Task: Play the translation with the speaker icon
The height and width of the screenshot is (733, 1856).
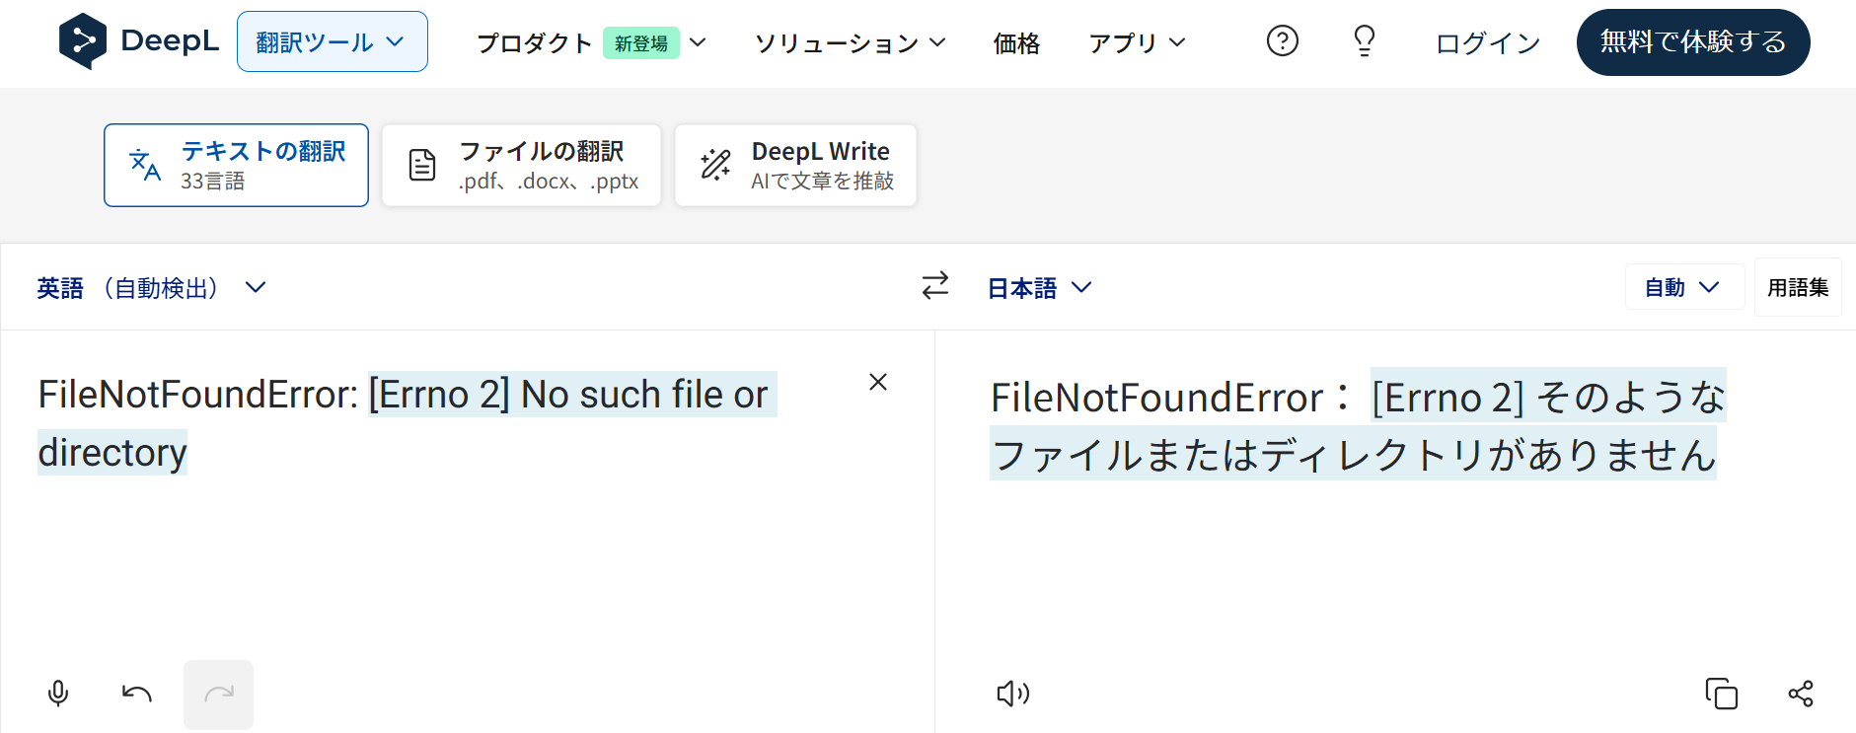Action: click(1012, 694)
